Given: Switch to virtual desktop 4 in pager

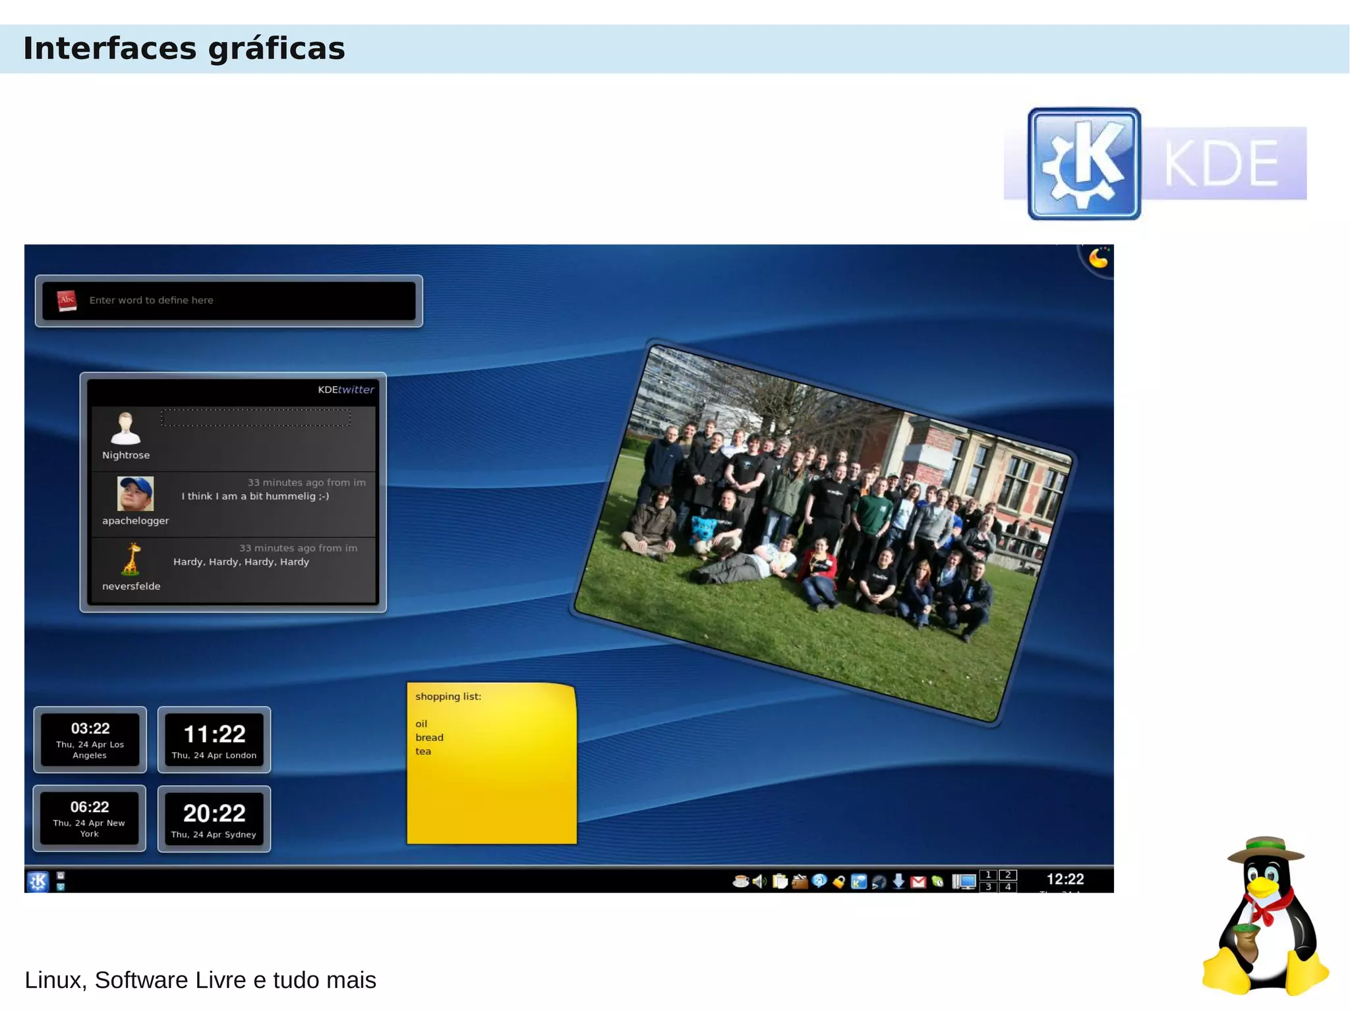Looking at the screenshot, I should (x=1008, y=887).
